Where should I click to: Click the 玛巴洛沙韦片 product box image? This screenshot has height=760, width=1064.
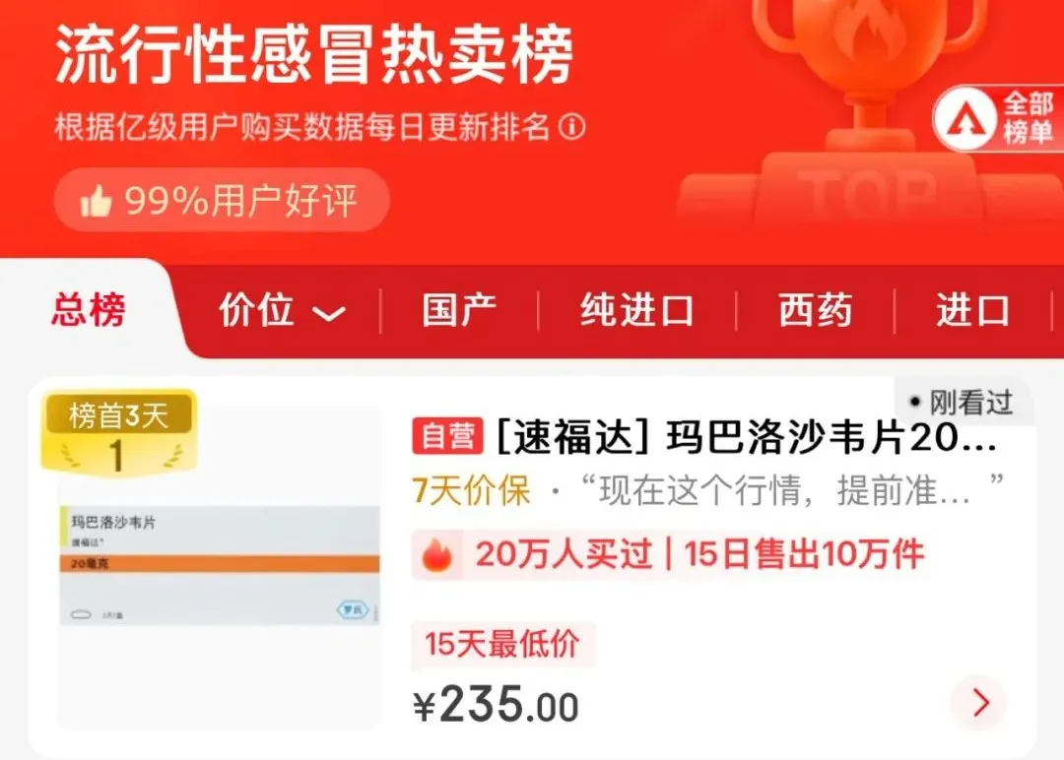pyautogui.click(x=219, y=565)
